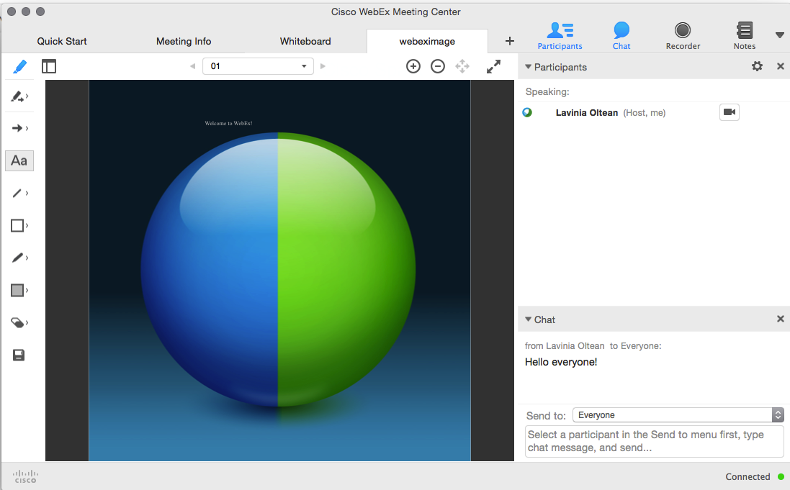Open the Recorder panel

pos(682,36)
